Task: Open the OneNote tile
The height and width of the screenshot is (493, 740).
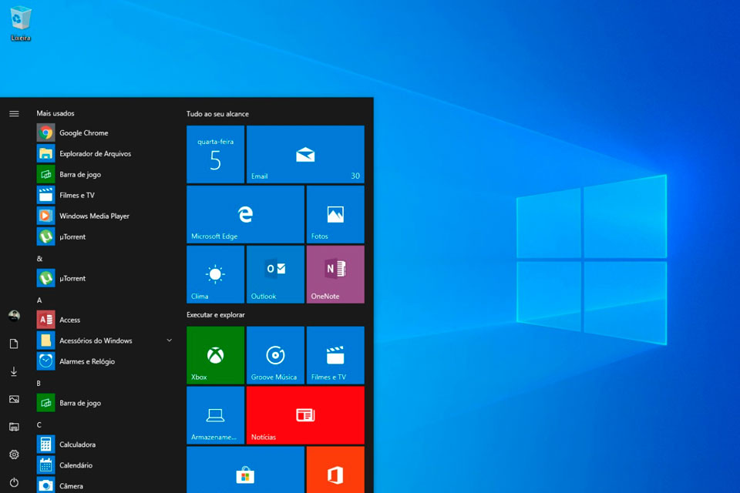Action: (335, 274)
